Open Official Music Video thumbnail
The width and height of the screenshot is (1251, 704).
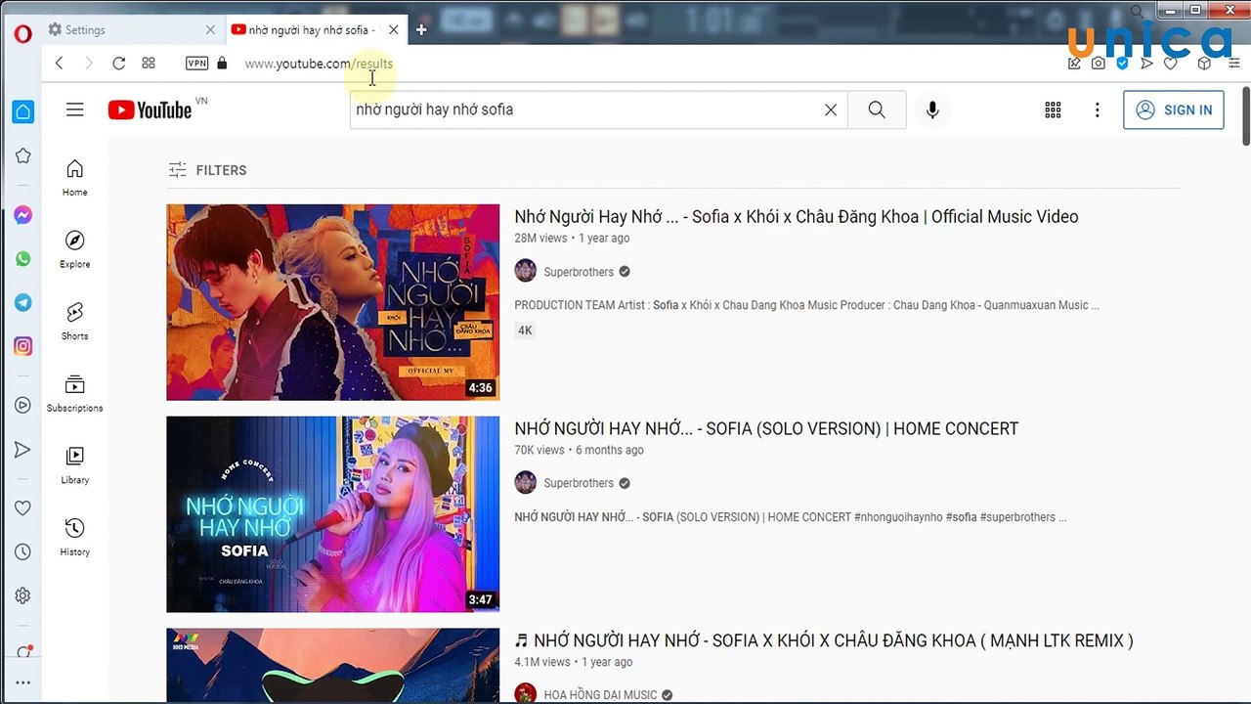[333, 302]
